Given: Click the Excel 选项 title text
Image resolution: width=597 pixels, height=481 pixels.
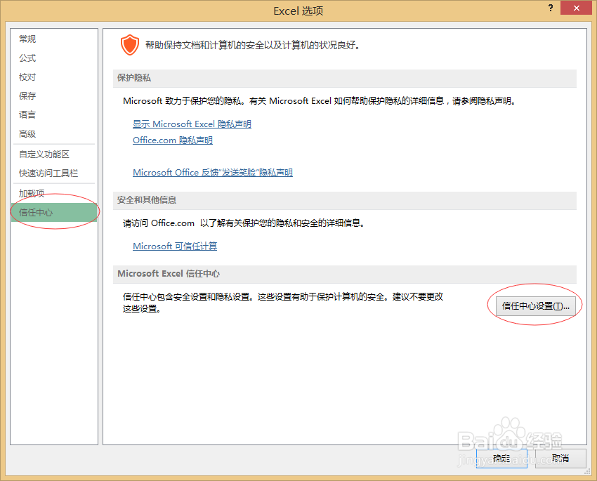Looking at the screenshot, I should (298, 11).
